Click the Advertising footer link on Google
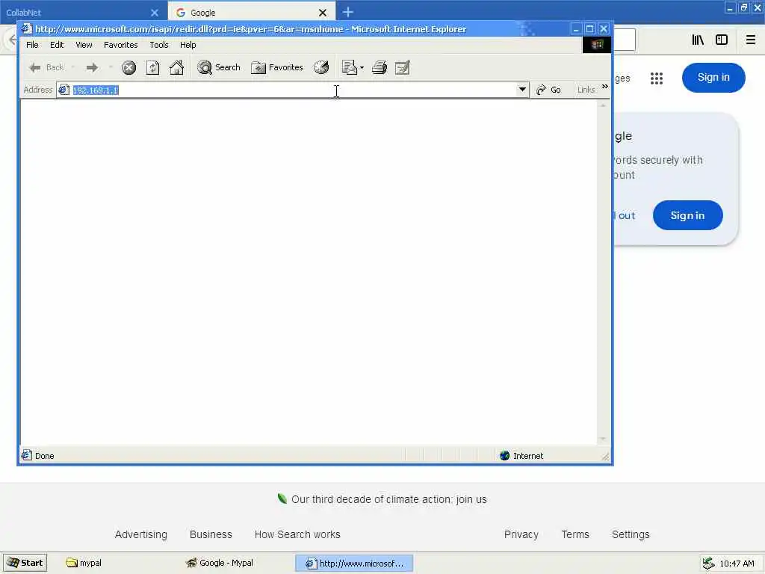765x574 pixels. point(141,534)
